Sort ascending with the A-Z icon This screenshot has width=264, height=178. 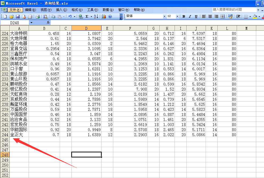coord(96,17)
